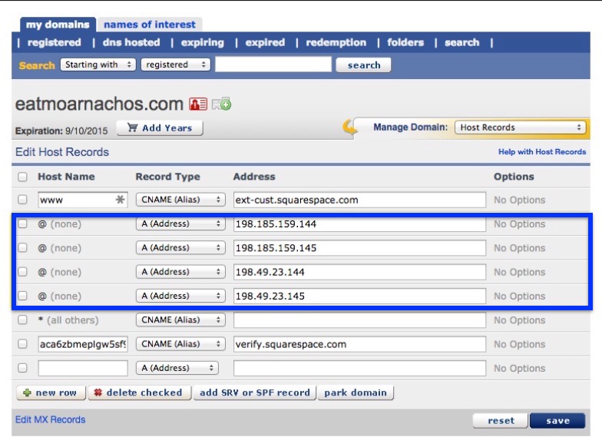Expand record type dropdown for www row
Image resolution: width=602 pixels, height=447 pixels.
pos(180,200)
